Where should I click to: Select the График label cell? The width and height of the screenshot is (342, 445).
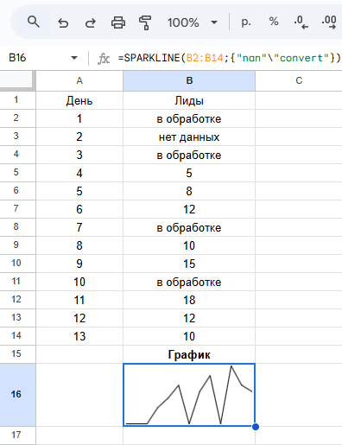pos(189,354)
